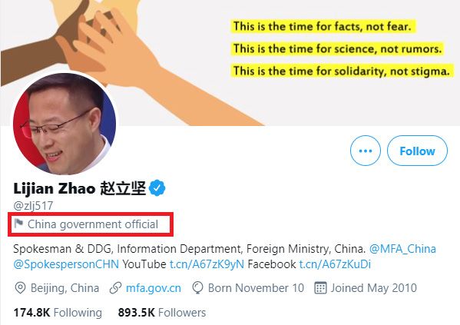This screenshot has height=325, width=460.
Task: Click the @zlj517 handle text
Action: 33,205
